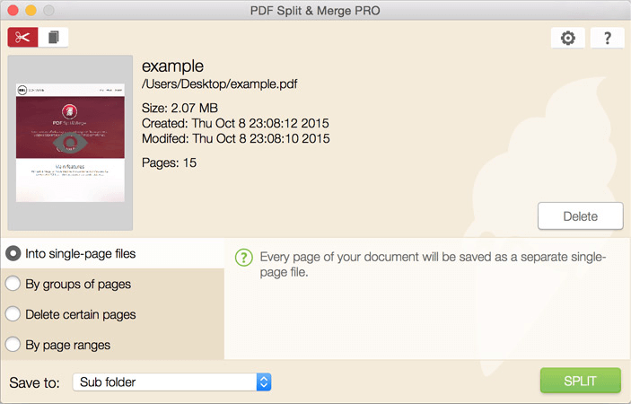
Task: Select Delete certain pages option
Action: point(13,314)
